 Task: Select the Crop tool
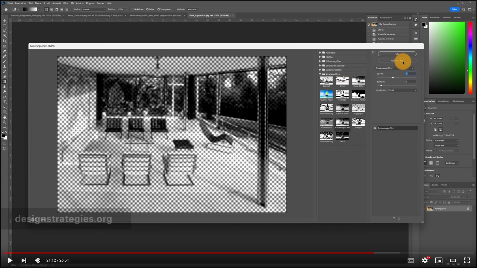tap(4, 41)
